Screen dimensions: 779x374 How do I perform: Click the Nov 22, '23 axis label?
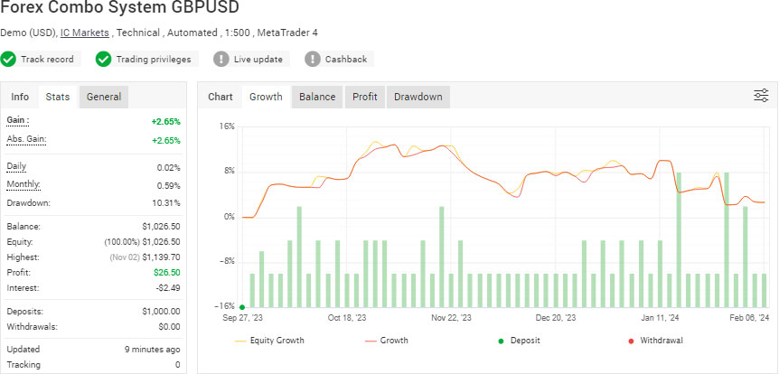coord(452,318)
